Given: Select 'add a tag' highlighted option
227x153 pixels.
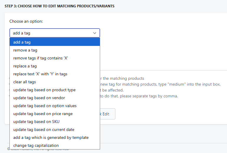Looking at the screenshot, I should click(x=55, y=42).
